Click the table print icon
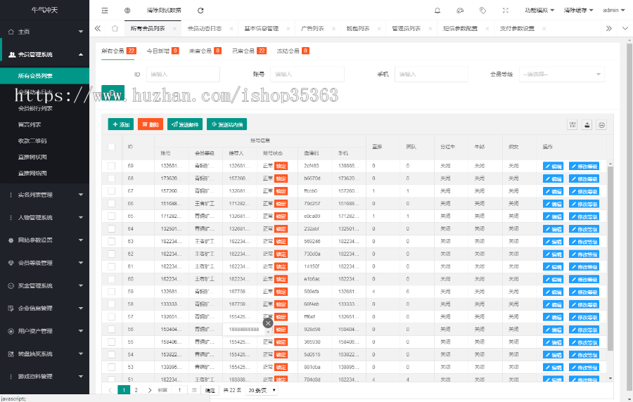The width and height of the screenshot is (633, 402). pos(601,124)
